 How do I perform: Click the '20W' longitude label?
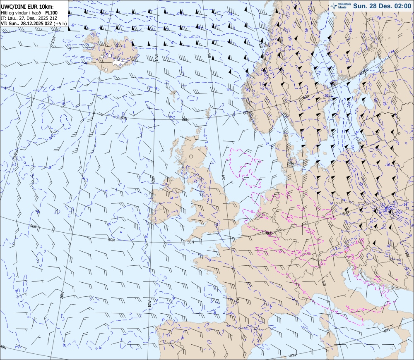[x=62, y=295]
